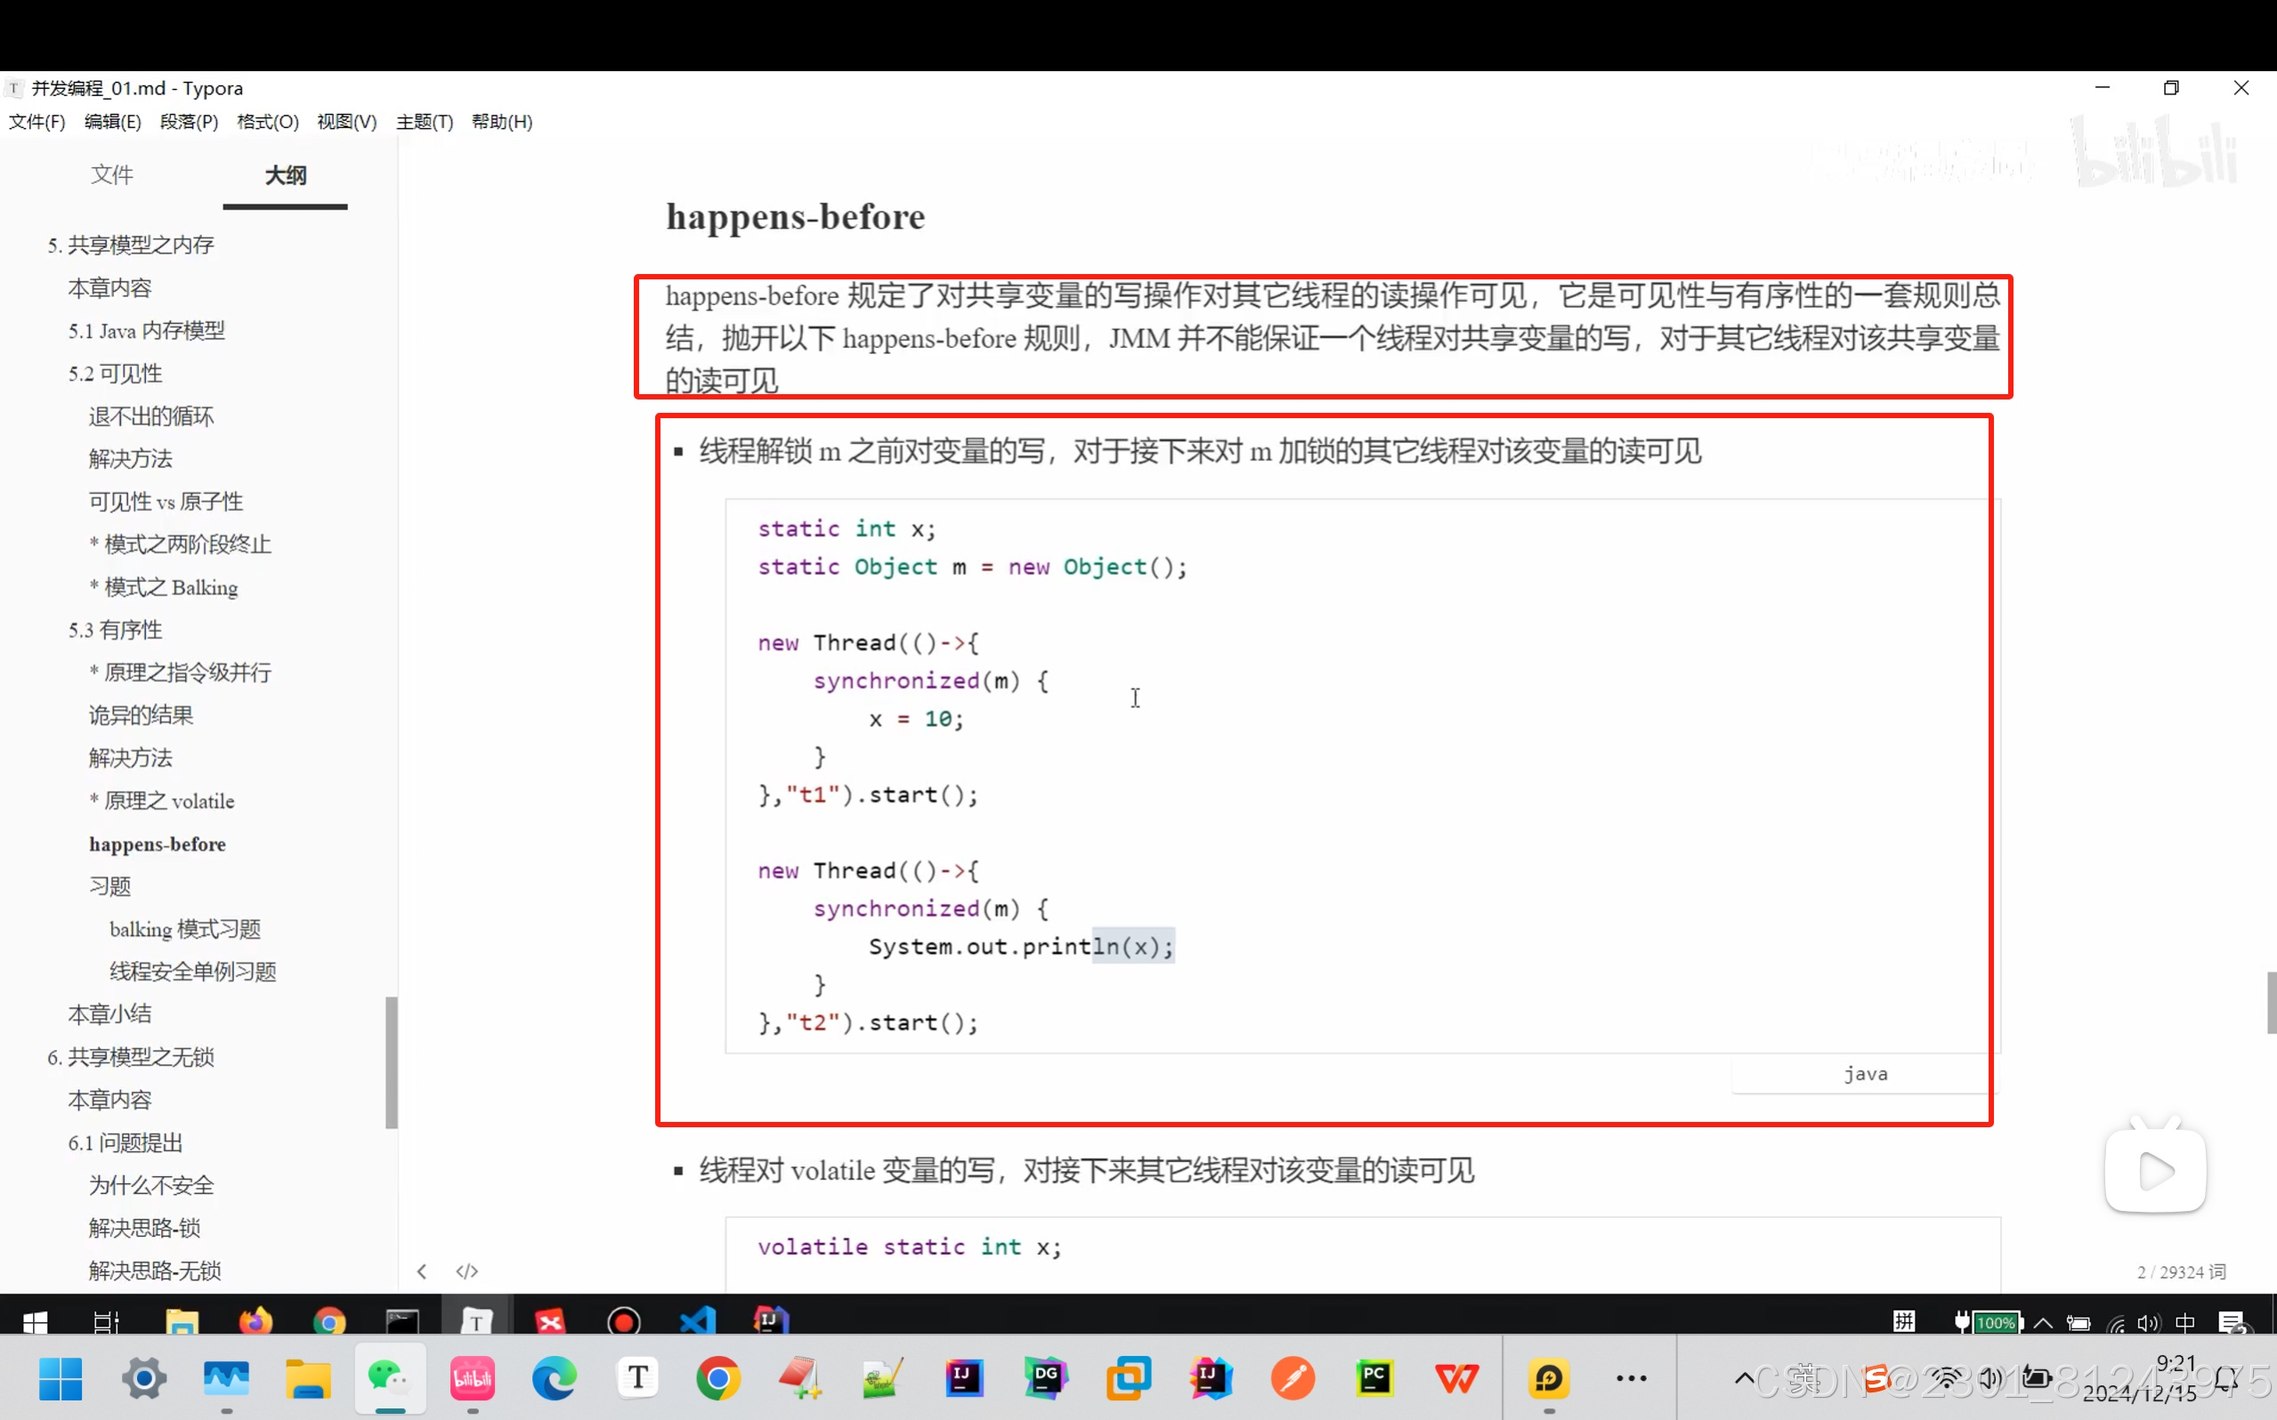Viewport: 2277px width, 1420px height.
Task: Open command terminal on inner taskbar
Action: point(403,1322)
